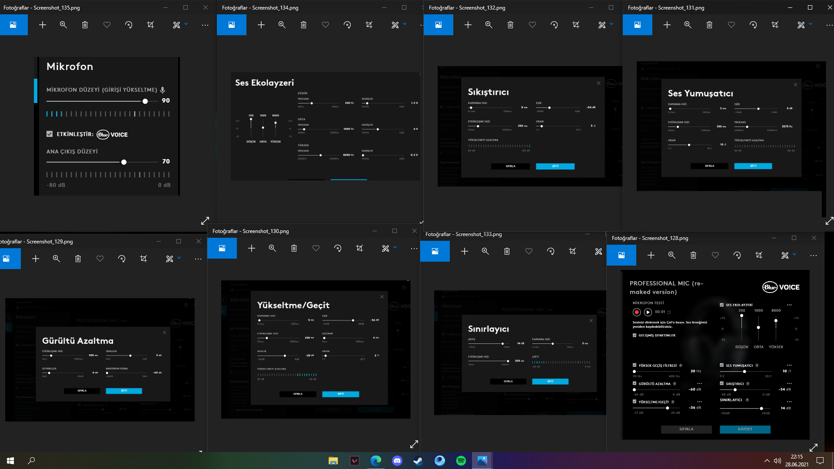Open the See more menu in Screenshot_129 window

click(x=198, y=259)
